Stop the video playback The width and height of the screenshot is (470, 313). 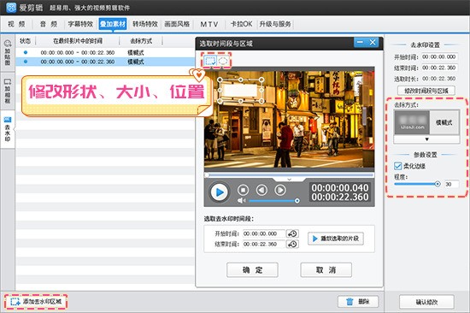[x=243, y=190]
